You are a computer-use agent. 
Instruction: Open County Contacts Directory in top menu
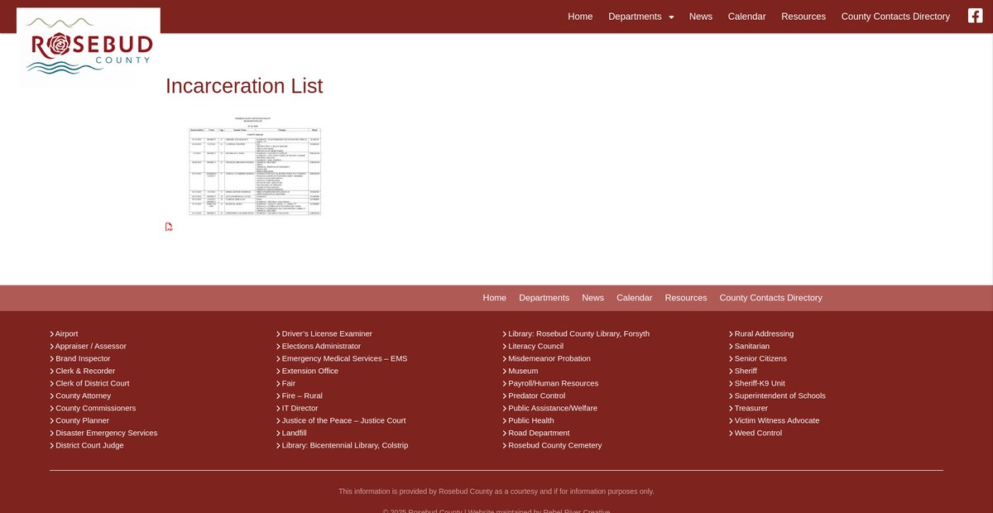[895, 17]
